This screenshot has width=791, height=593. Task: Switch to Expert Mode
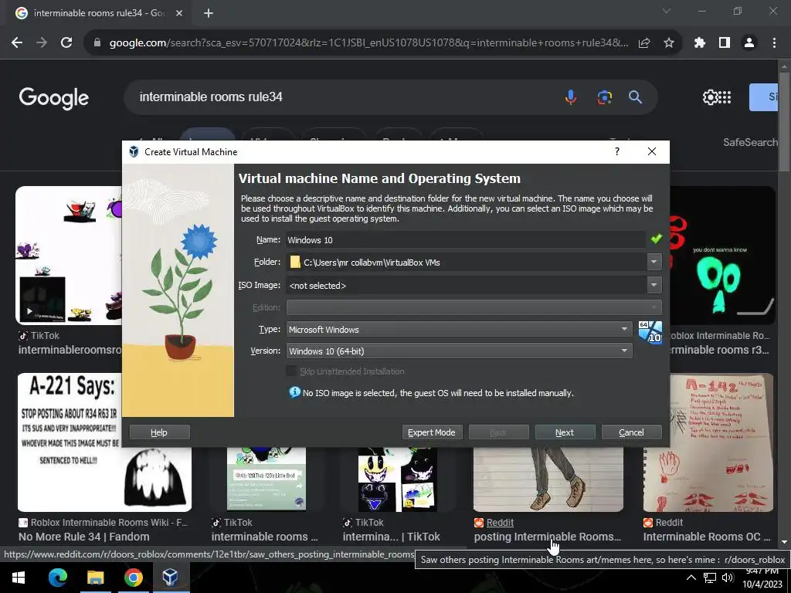[432, 432]
